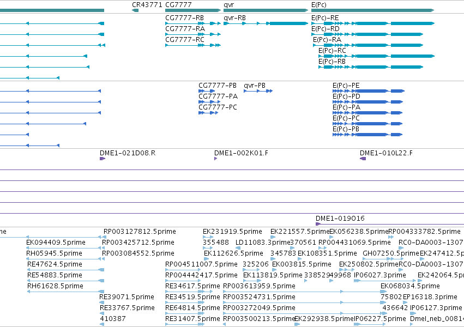Select cDNA RP003613959.5prime
This screenshot has width=464, height=327.
[304, 292]
